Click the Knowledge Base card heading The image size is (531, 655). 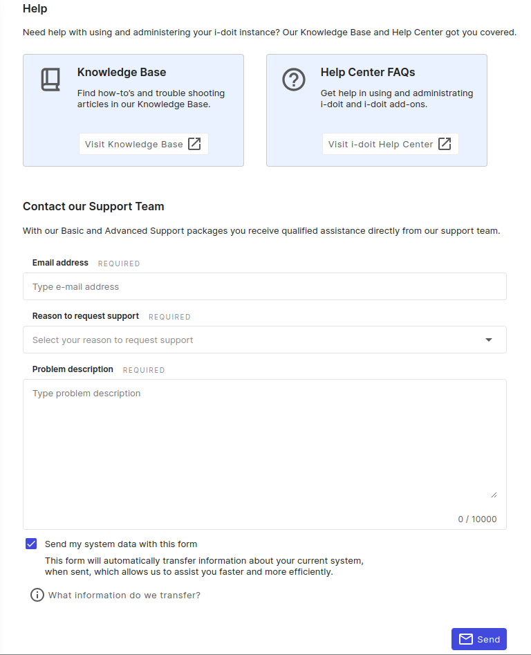[x=122, y=72]
